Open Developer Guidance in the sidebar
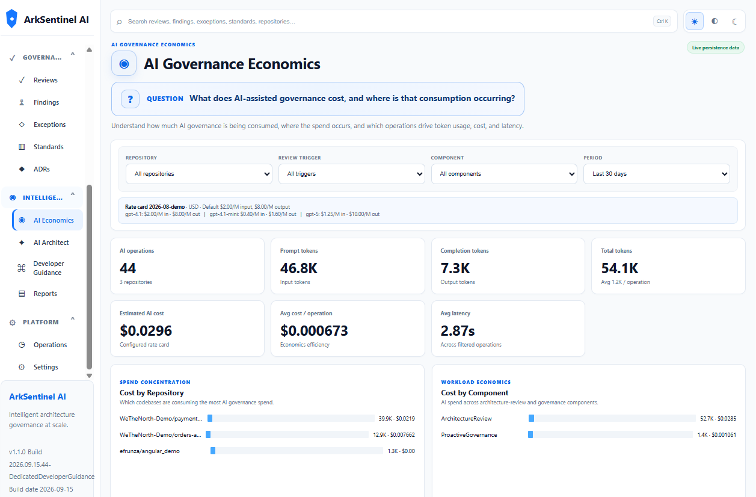This screenshot has width=756, height=497. pos(49,268)
